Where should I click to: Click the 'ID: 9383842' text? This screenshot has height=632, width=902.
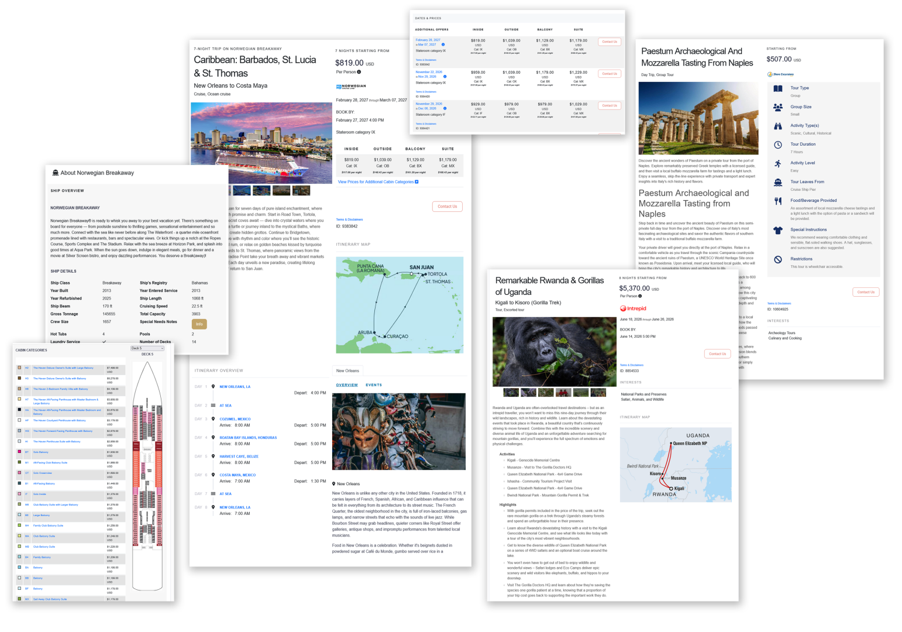(347, 226)
